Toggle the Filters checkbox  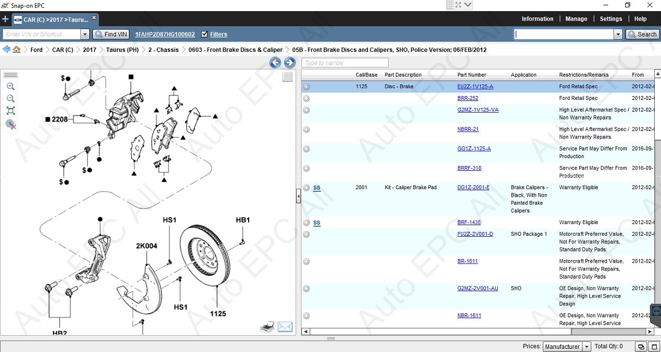point(204,34)
